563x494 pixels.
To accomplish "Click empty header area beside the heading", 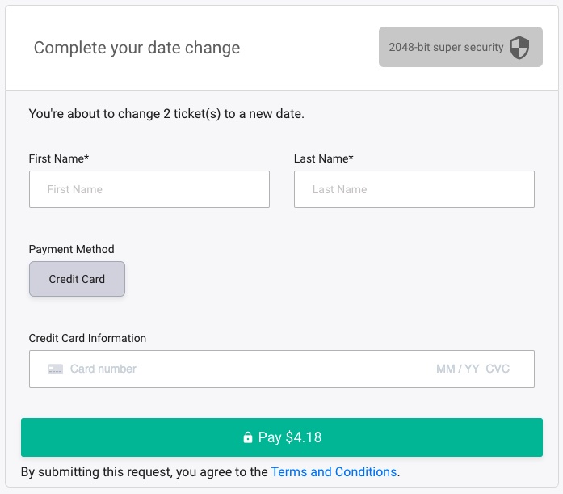I will pyautogui.click(x=311, y=48).
